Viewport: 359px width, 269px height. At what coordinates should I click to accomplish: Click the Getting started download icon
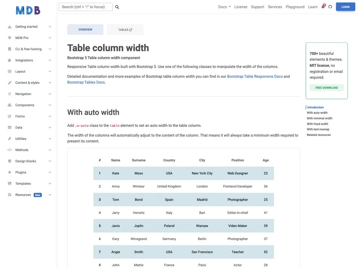[x=9, y=26]
